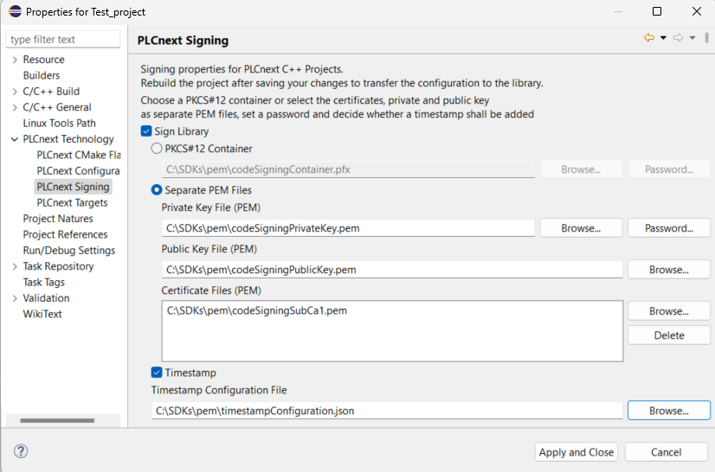Toggle the Timestamp checkbox
Image resolution: width=715 pixels, height=472 pixels.
pos(157,373)
